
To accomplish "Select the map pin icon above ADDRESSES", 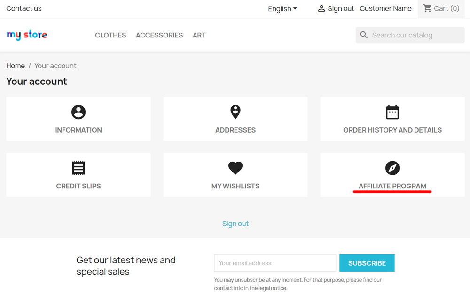I will (x=235, y=112).
